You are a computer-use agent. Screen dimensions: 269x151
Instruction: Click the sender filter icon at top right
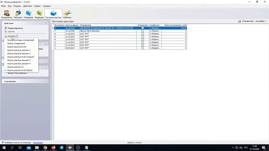(239, 21)
